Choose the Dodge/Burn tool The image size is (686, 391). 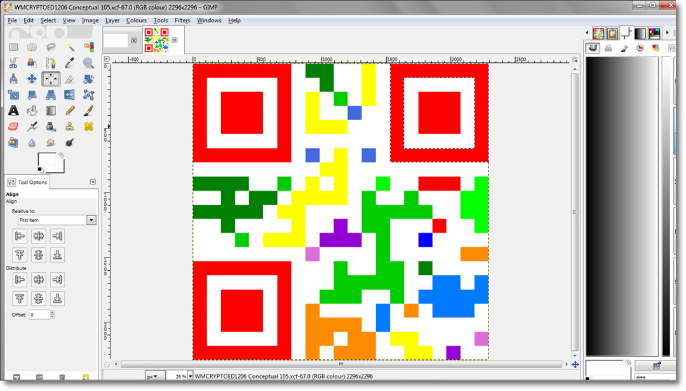[70, 142]
